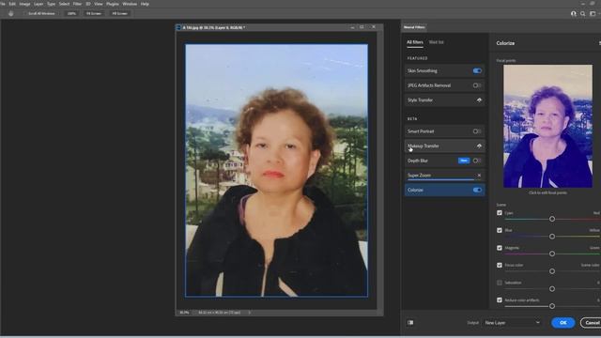Image resolution: width=601 pixels, height=338 pixels.
Task: Open the Layer menu
Action: [39, 4]
